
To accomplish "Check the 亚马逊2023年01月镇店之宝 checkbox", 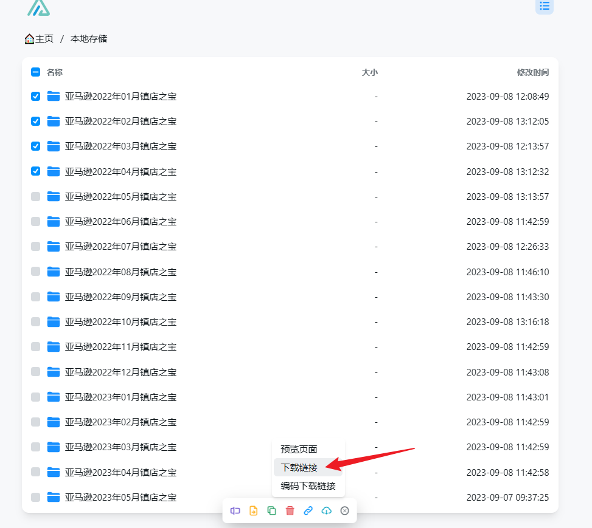I will pos(36,397).
